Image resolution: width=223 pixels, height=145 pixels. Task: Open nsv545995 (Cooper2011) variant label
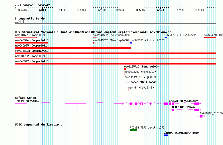click(x=32, y=45)
